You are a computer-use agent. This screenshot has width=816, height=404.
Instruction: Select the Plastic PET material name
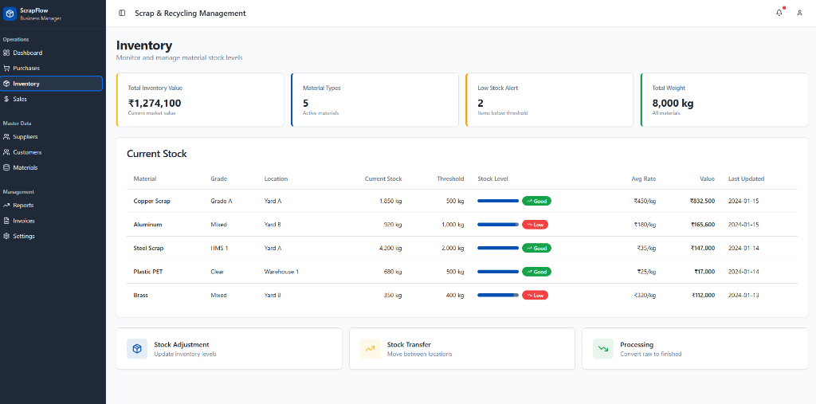coord(147,272)
